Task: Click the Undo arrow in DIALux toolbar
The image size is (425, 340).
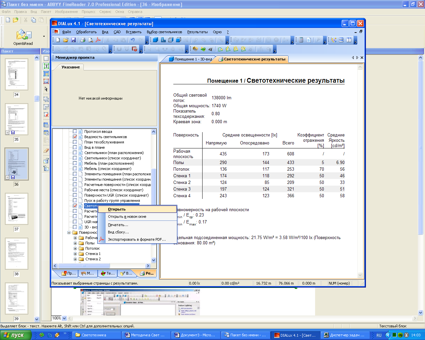Action: tap(133, 40)
